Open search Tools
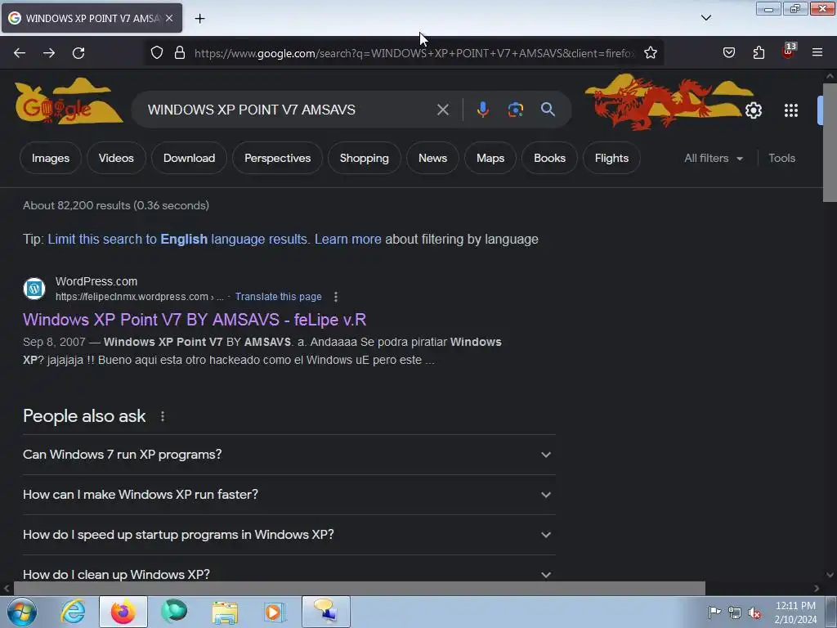Viewport: 837px width, 628px height. coord(781,158)
